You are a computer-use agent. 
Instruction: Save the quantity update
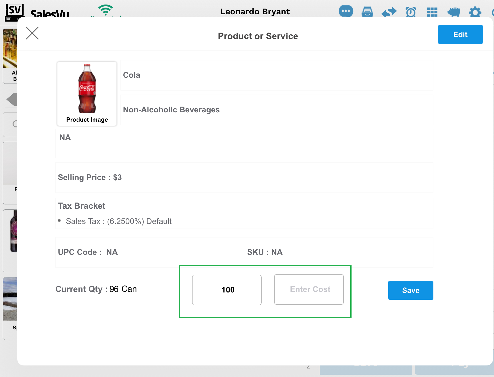pyautogui.click(x=411, y=290)
